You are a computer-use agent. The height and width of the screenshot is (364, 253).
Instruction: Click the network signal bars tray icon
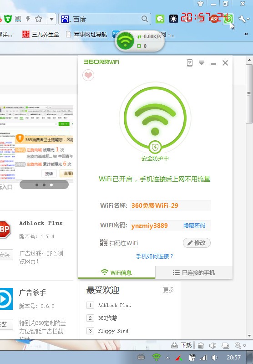[x=203, y=358]
